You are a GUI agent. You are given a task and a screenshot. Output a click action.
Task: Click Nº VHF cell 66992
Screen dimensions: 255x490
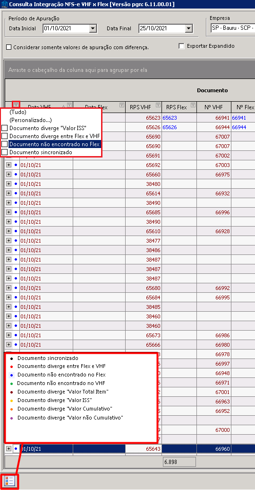coord(214,288)
